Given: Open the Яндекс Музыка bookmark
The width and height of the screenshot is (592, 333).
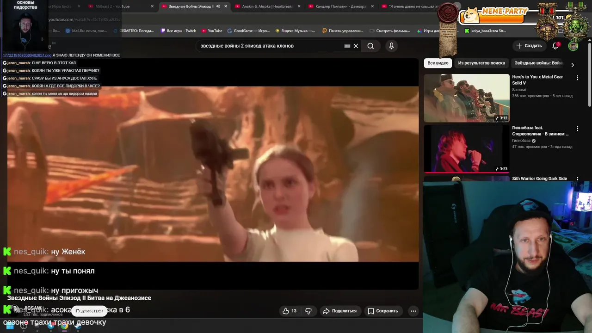Looking at the screenshot, I should click(x=295, y=31).
